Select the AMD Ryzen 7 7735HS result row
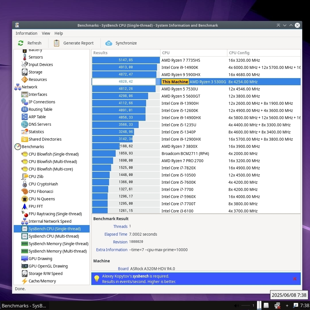 [x=196, y=60]
